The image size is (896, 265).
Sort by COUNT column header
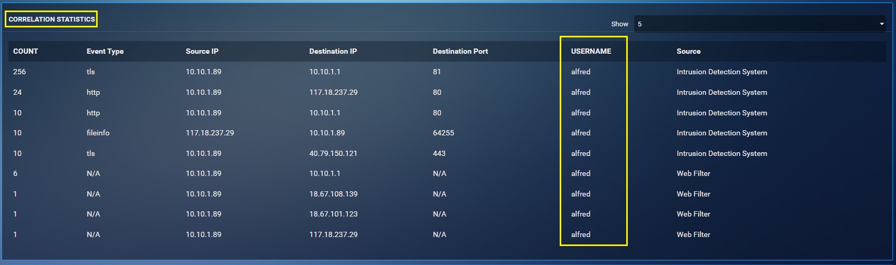point(25,51)
